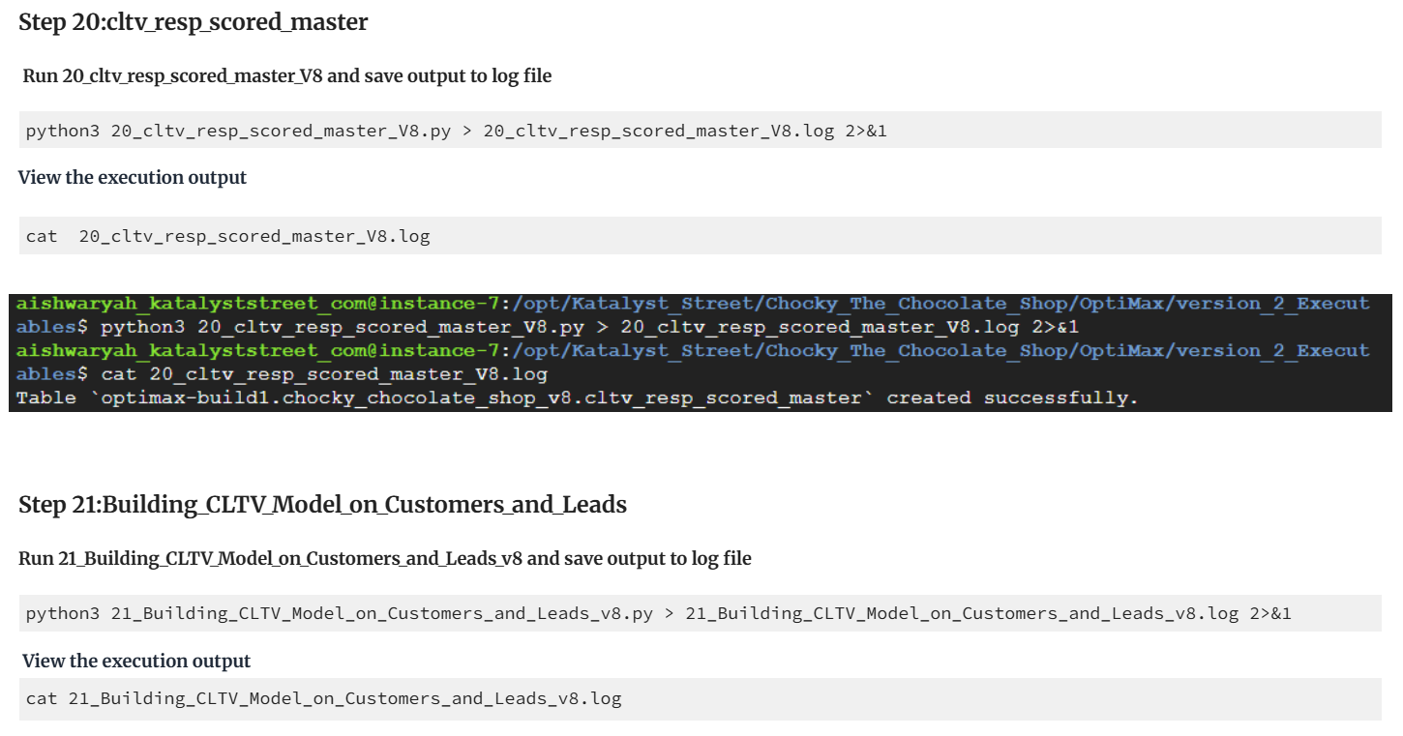The width and height of the screenshot is (1403, 736).
Task: Click the cat 20_cltv_resp_scored_master_V8.log code block
Action: [701, 236]
